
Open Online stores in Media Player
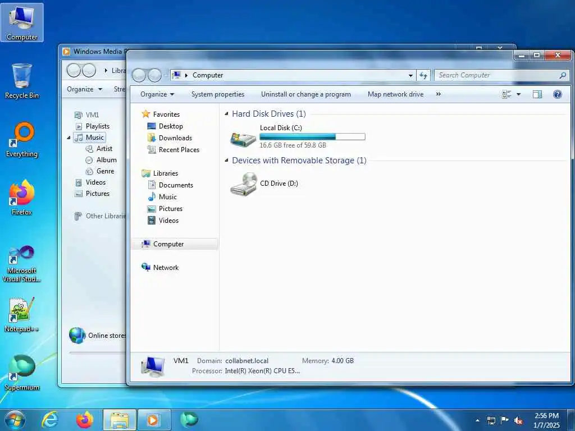tap(97, 336)
